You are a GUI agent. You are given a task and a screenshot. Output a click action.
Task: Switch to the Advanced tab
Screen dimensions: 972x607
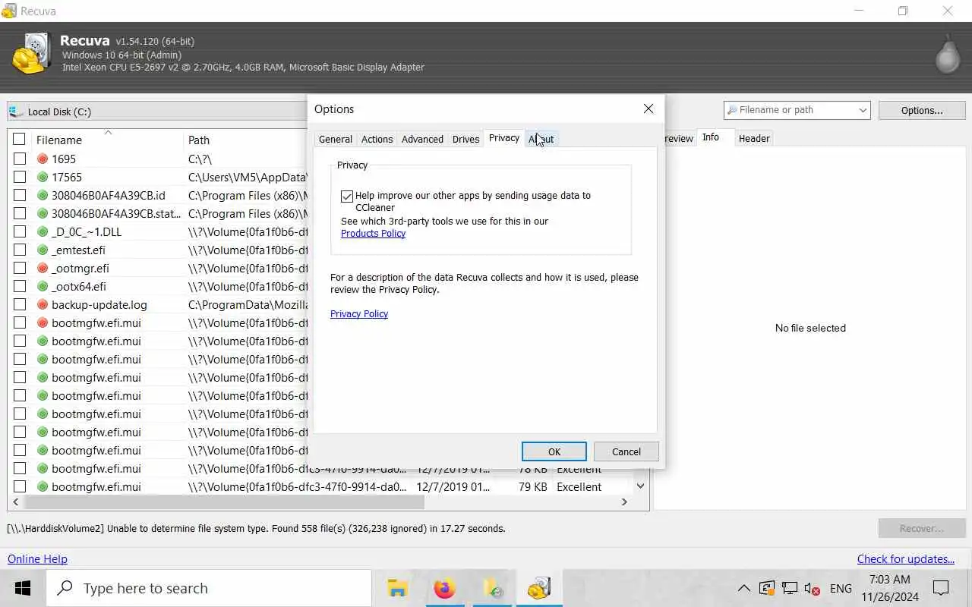[422, 139]
